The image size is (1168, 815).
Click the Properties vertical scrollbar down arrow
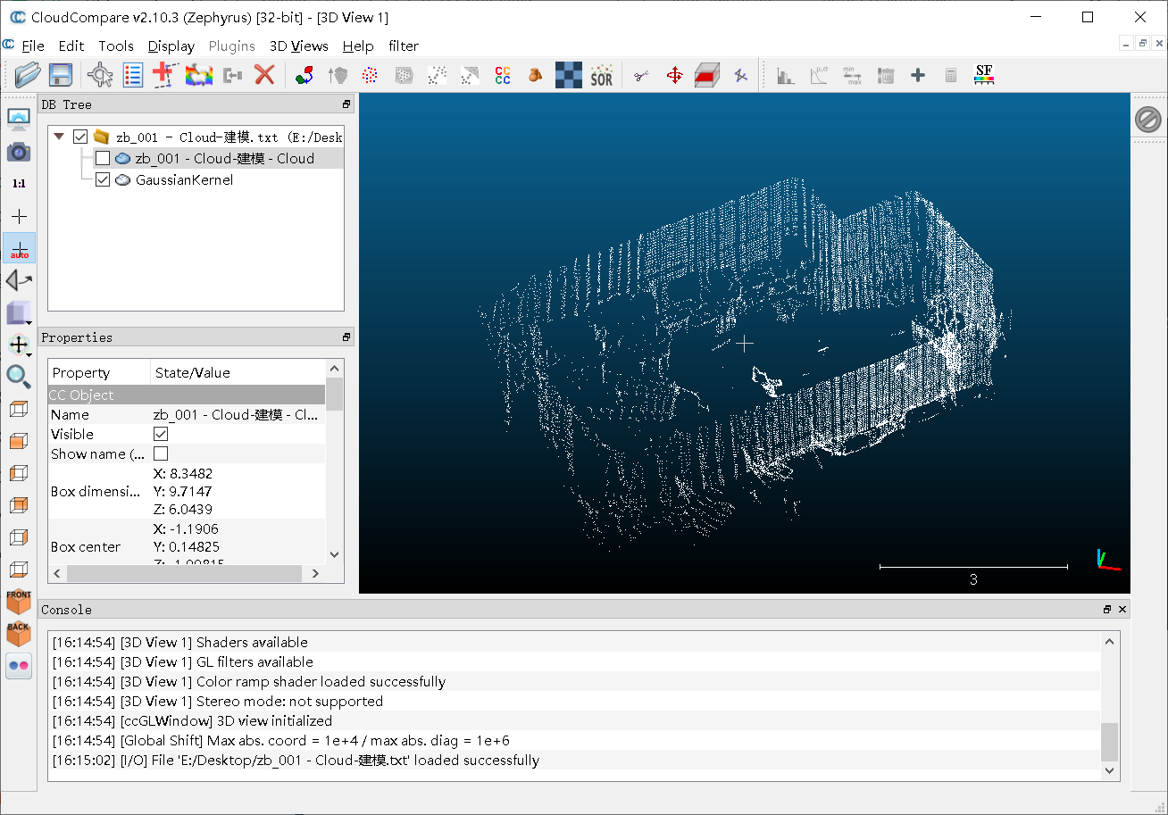(335, 553)
